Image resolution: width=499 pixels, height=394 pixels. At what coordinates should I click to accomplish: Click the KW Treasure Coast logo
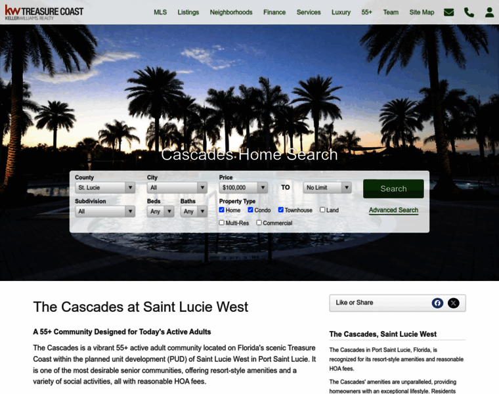pyautogui.click(x=44, y=12)
